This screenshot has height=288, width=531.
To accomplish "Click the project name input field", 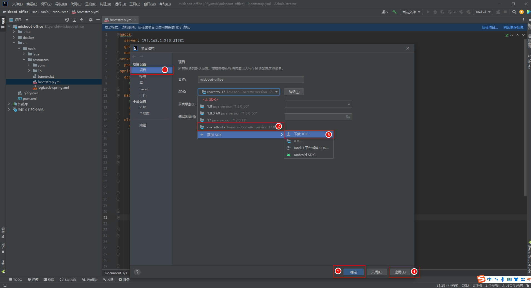I will point(251,80).
